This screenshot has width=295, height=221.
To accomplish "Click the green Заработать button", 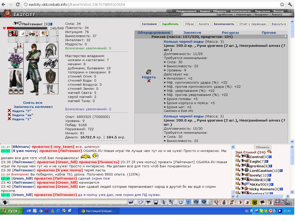I will [x=170, y=24].
